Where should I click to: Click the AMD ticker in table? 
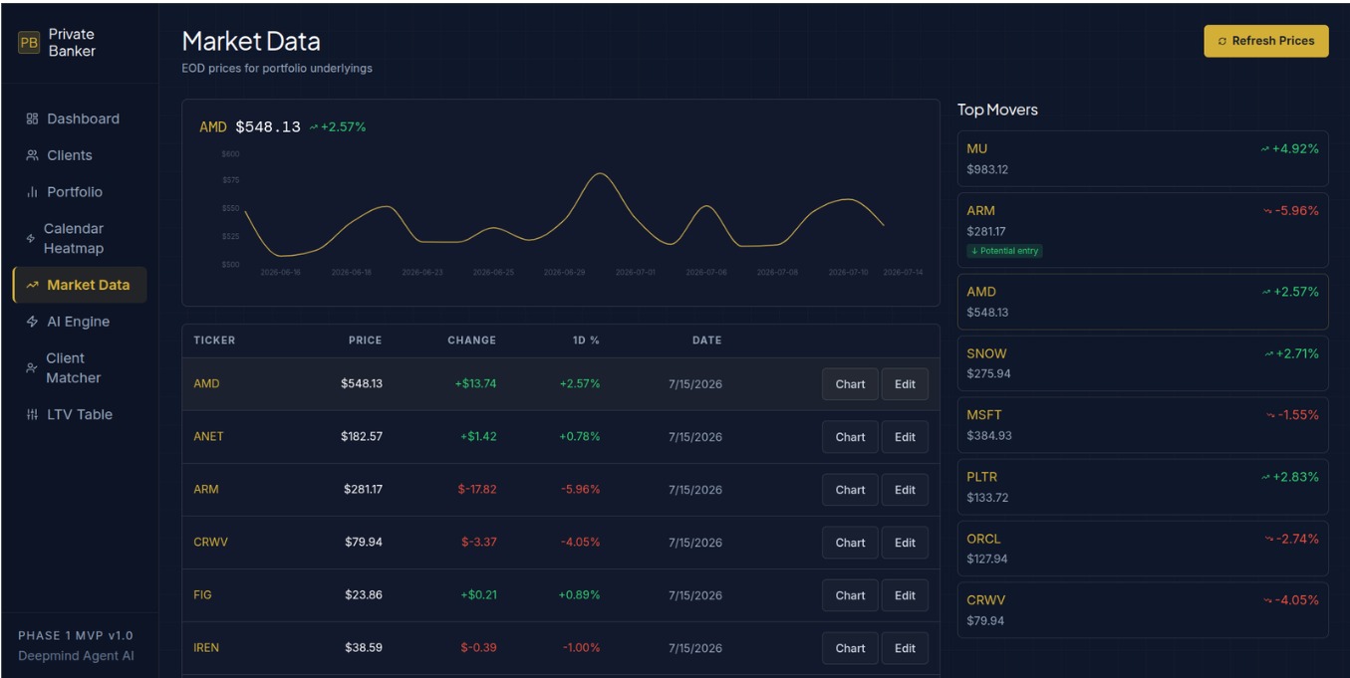click(x=206, y=384)
